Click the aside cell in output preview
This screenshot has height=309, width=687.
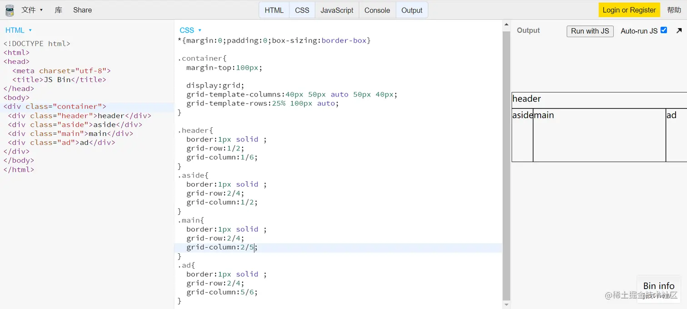coord(523,135)
